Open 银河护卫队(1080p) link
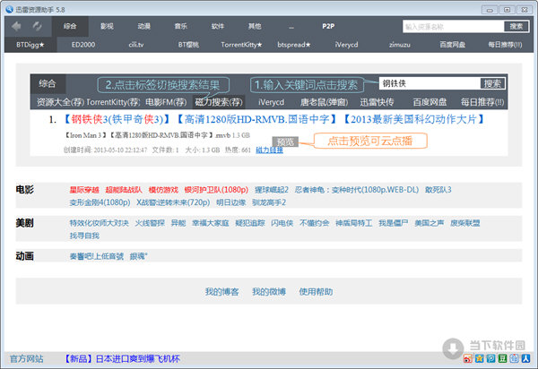Screen dimensions: 538x369 [216, 190]
